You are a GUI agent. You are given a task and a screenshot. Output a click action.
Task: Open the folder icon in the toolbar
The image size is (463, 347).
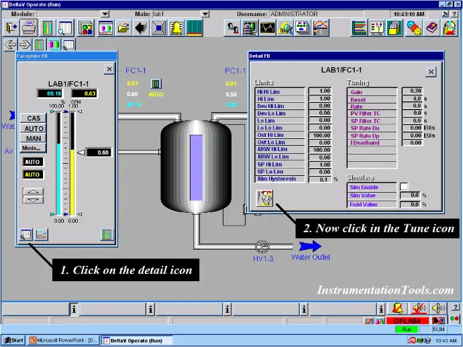(x=123, y=28)
